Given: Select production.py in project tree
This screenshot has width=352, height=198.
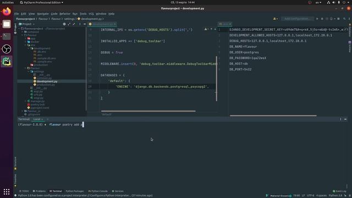Looking at the screenshot, I should coord(46,85).
